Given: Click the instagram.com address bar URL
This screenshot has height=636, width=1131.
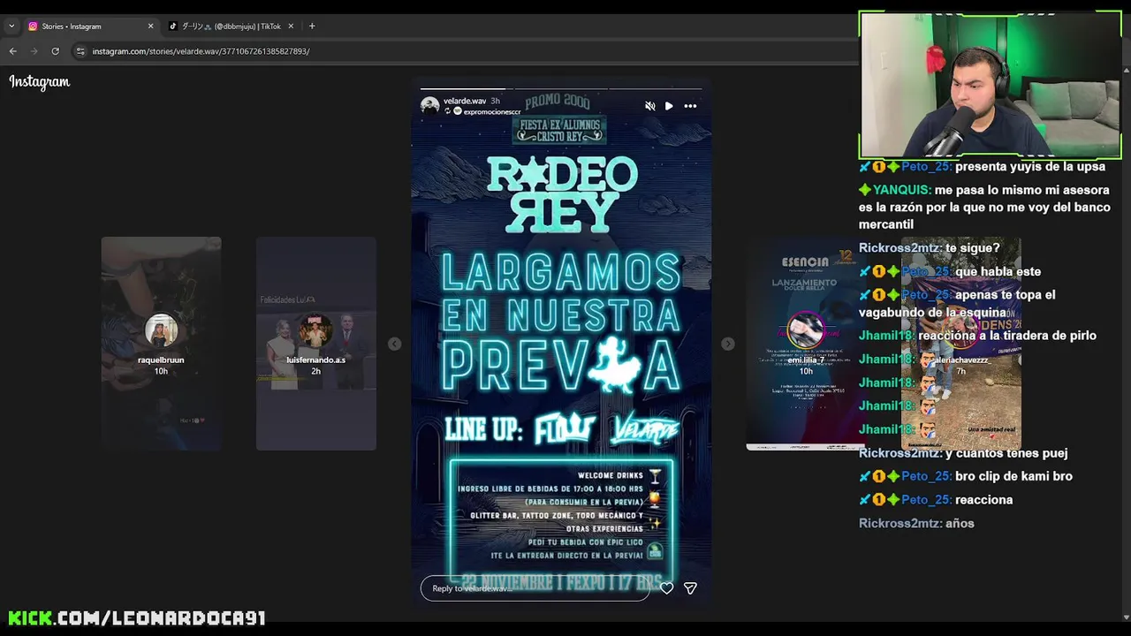Looking at the screenshot, I should 201,51.
